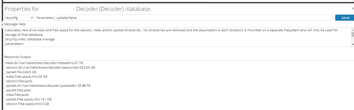Click the meta.dir metadb response line
354x110 pixels.
44,63
